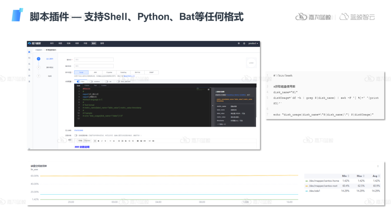Choose JMX plugin type
Screen dimensions: 391x220
95,72
